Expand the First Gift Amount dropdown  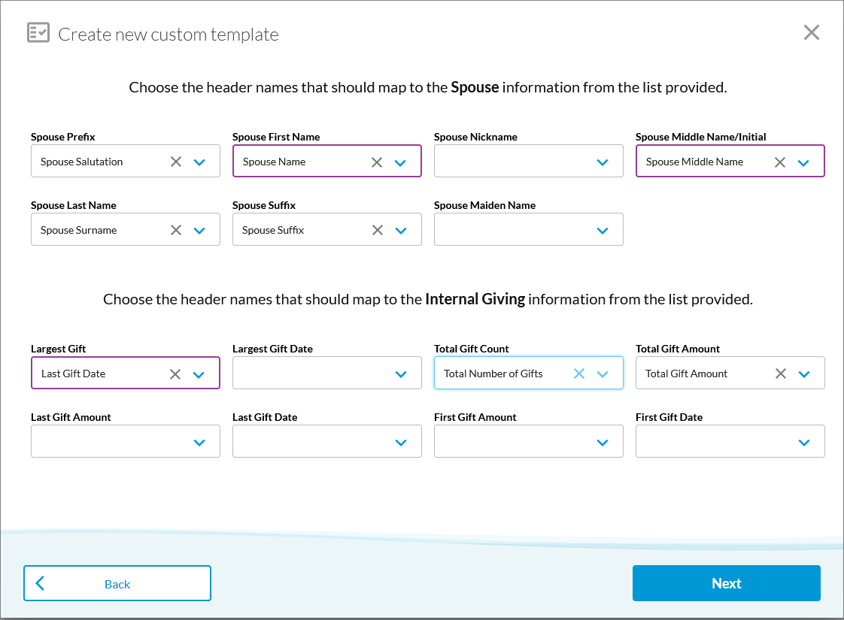602,441
